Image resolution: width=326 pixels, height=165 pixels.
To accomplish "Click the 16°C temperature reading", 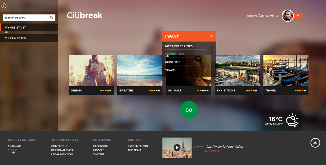I will coord(276,119).
